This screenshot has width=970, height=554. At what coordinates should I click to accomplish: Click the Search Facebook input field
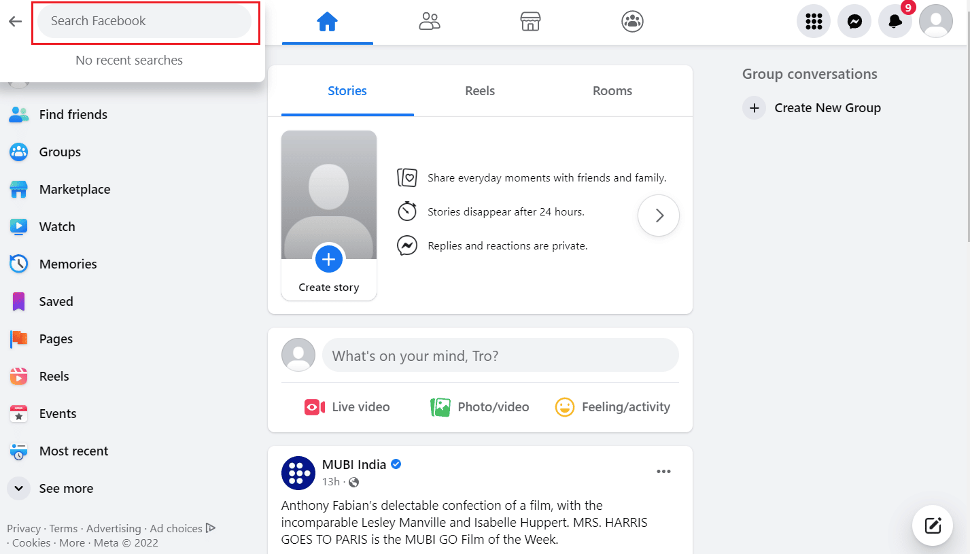(144, 21)
